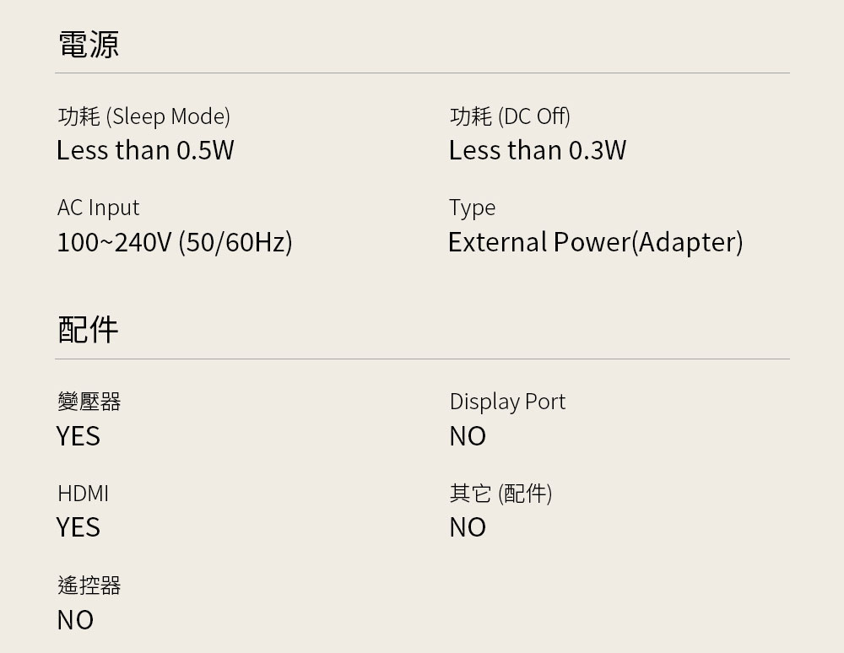Click the Less than 0.5W value
Viewport: 844px width, 653px height.
coord(145,150)
